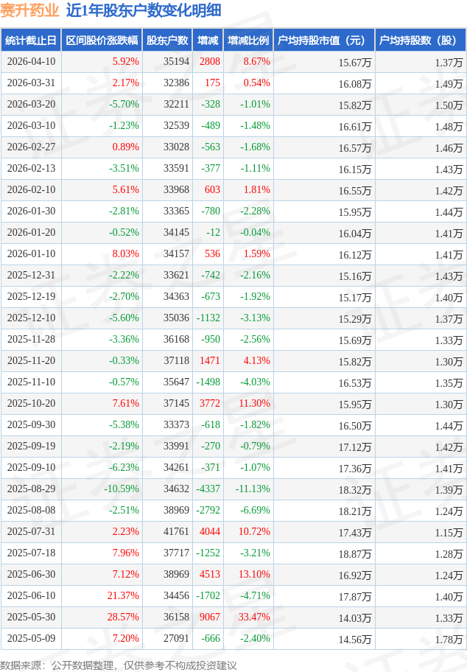Select the 2026-04-10 date cell
467x672 pixels.
point(31,62)
